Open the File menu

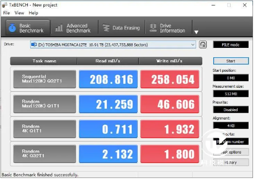tap(6, 13)
